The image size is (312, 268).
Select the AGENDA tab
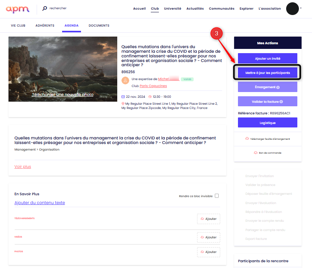[x=71, y=25]
